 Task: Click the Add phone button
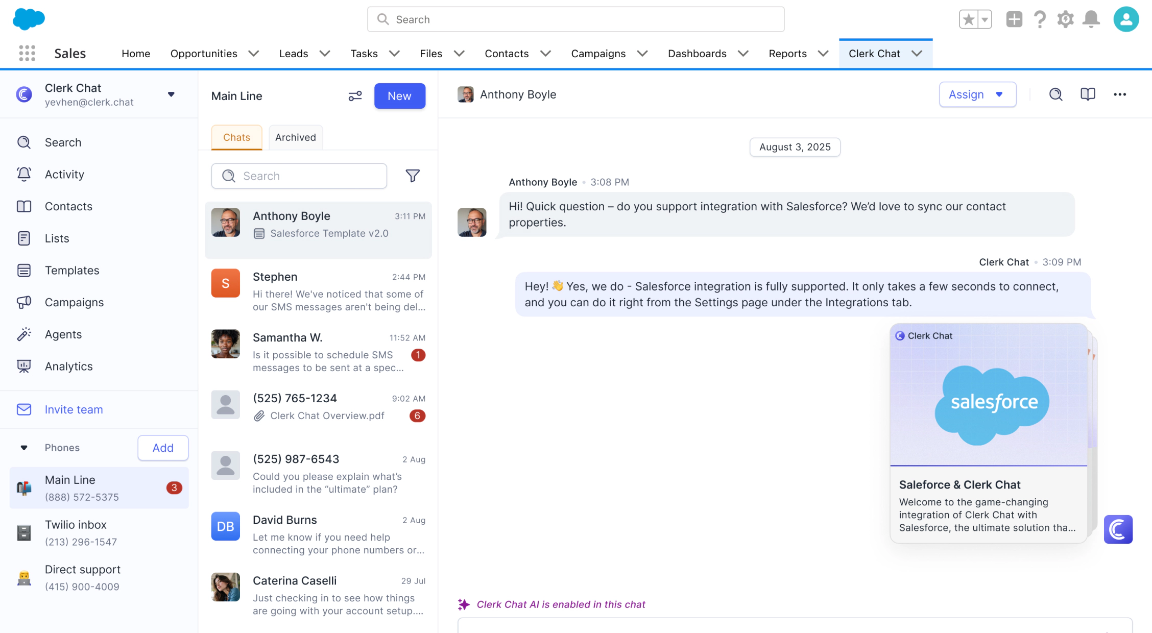point(163,448)
